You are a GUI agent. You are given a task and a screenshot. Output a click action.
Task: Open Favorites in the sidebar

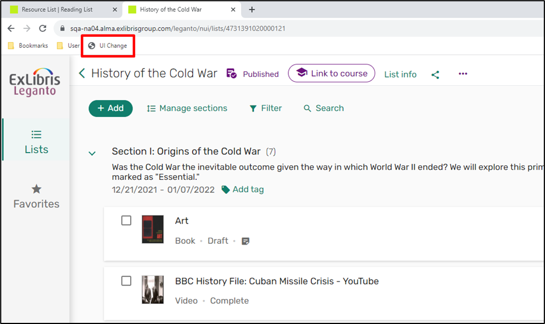click(36, 197)
